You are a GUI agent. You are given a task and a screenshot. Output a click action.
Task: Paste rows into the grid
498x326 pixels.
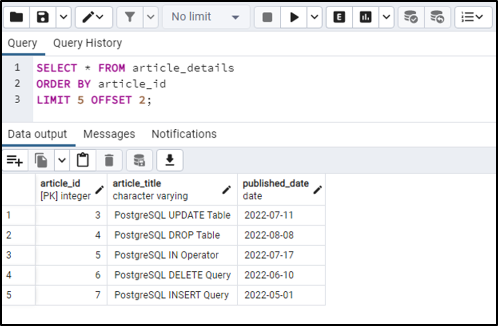pos(83,160)
